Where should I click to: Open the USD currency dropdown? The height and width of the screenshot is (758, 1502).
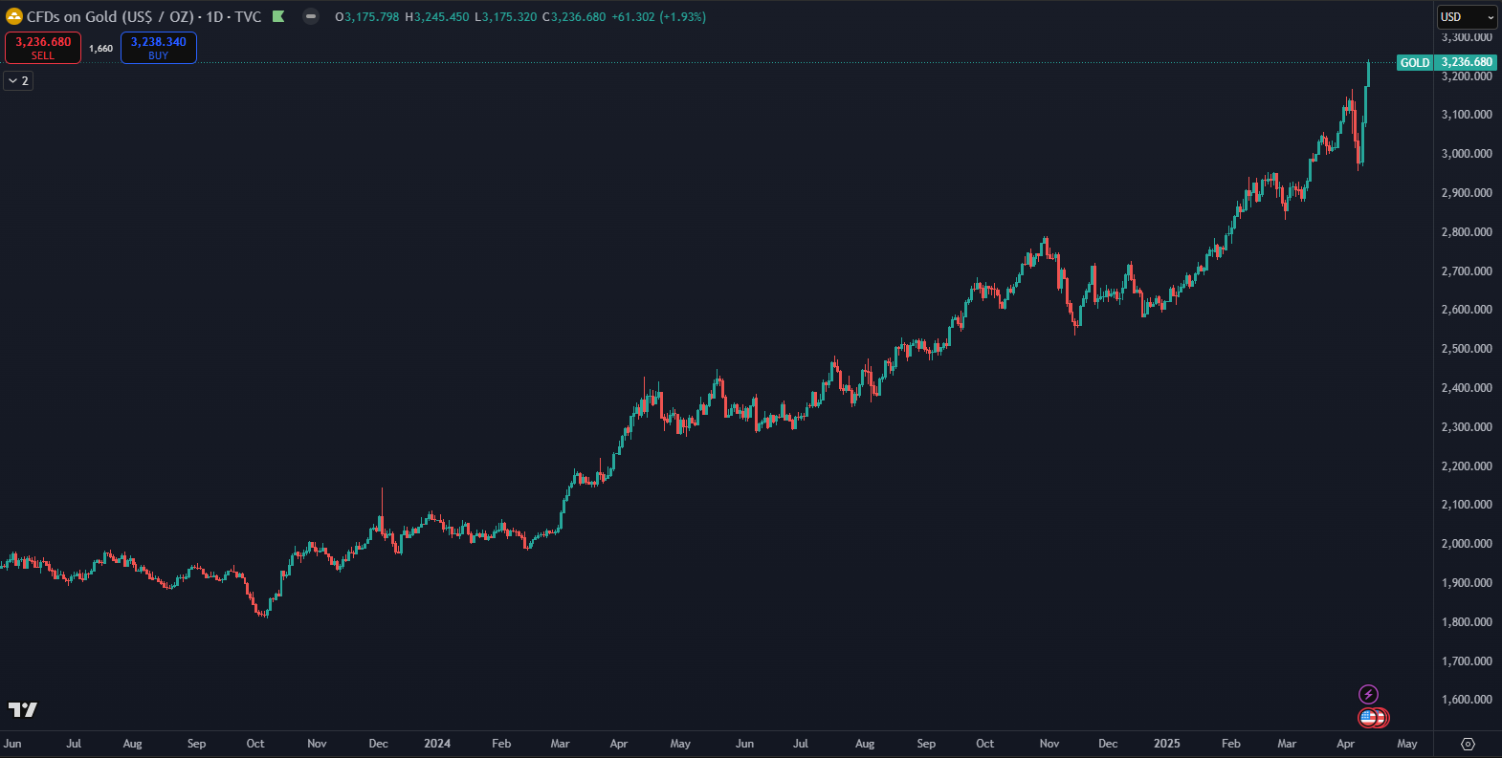1467,17
